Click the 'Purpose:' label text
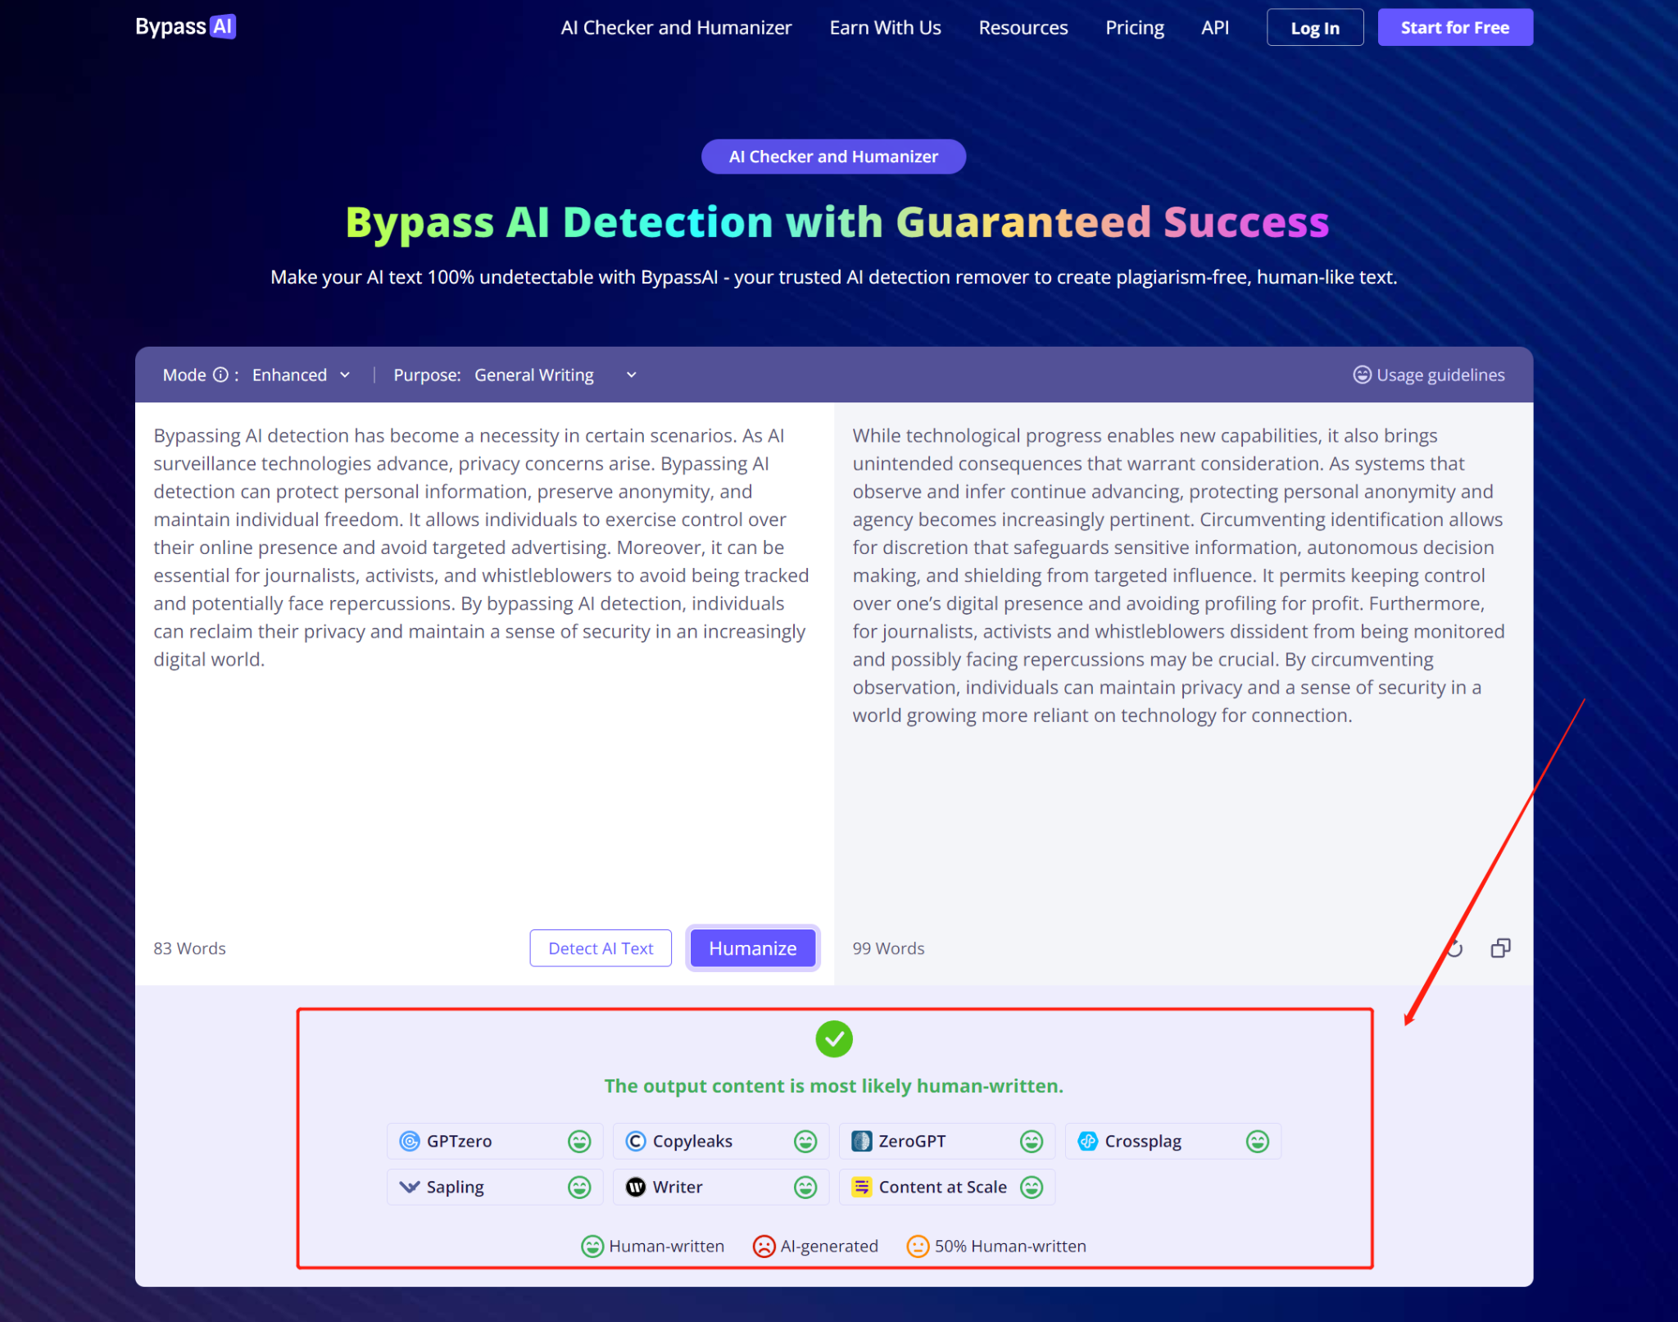 pos(427,375)
